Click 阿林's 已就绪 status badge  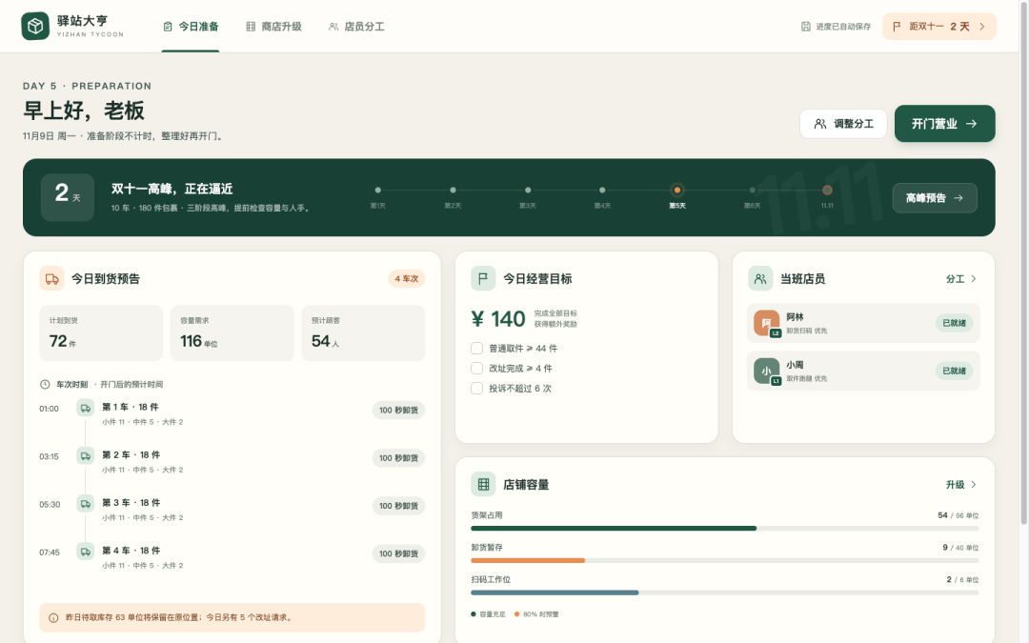[954, 323]
